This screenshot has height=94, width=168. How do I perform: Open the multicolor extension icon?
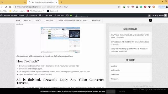tap(154, 7)
